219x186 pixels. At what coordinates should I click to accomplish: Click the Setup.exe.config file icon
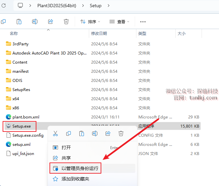tap(9, 135)
